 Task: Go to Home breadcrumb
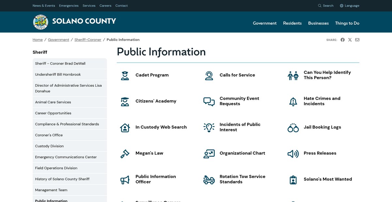click(x=38, y=40)
